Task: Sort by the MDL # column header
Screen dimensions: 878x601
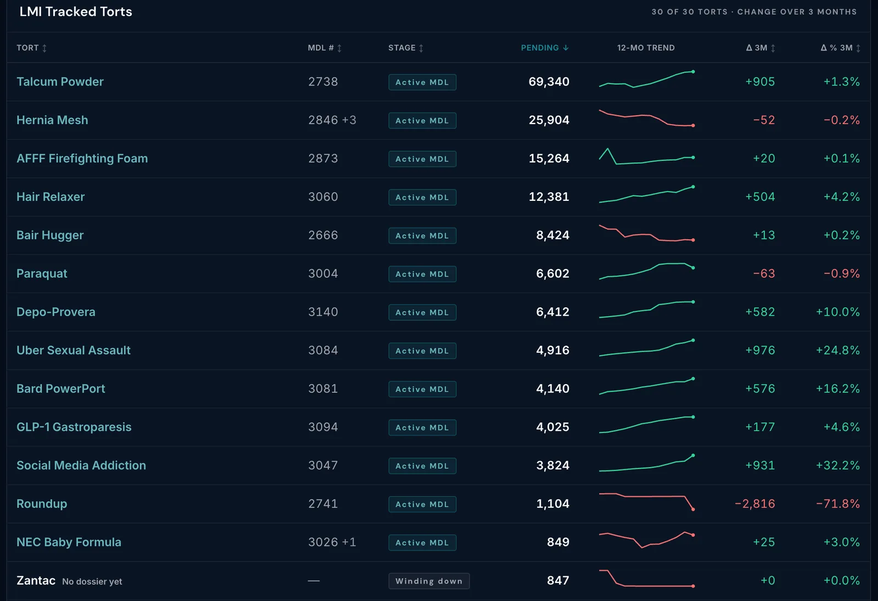Action: (x=324, y=48)
